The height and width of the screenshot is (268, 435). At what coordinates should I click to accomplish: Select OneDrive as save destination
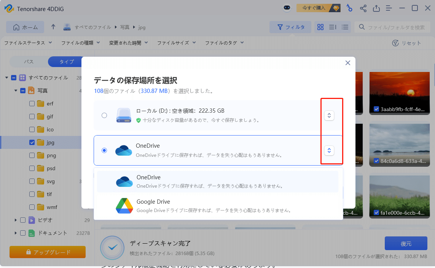(105, 150)
